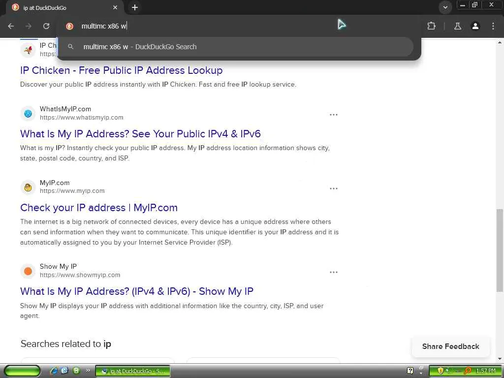Image resolution: width=504 pixels, height=378 pixels.
Task: Open 'Check your IP address | MyIP.com' link
Action: pyautogui.click(x=98, y=208)
